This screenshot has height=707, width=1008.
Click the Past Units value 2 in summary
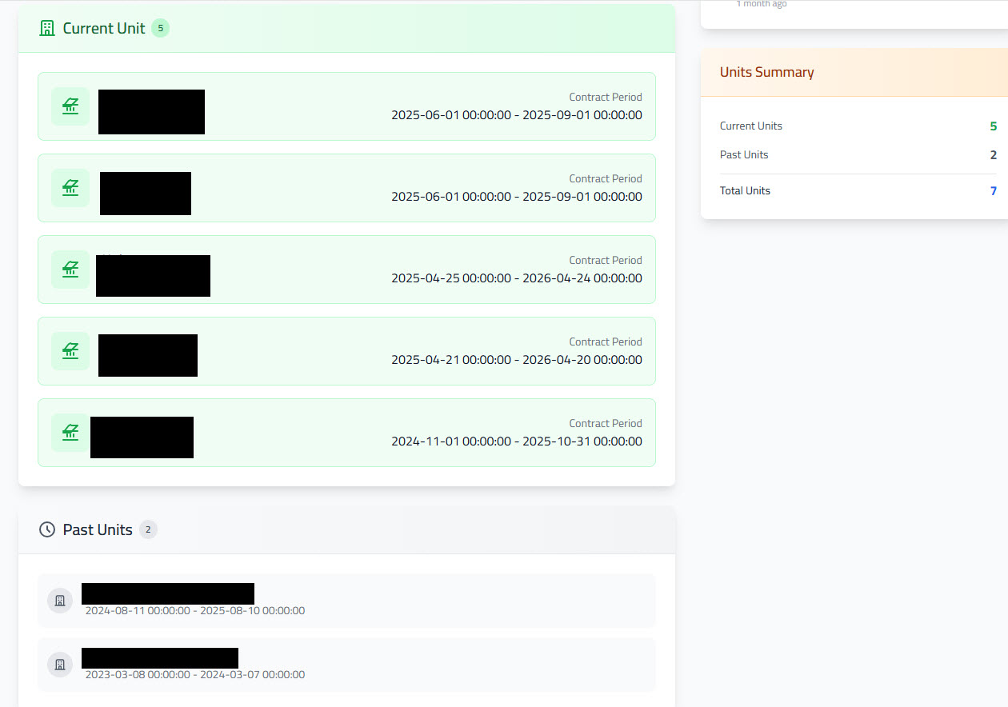993,155
